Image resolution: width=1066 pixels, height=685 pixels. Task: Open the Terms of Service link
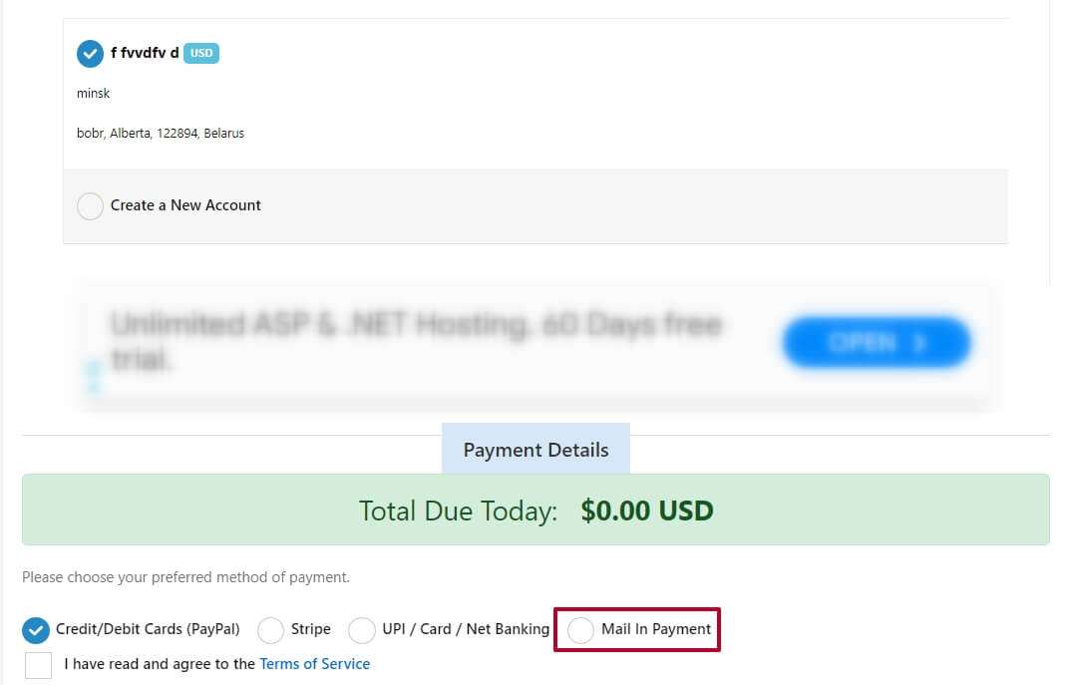315,664
